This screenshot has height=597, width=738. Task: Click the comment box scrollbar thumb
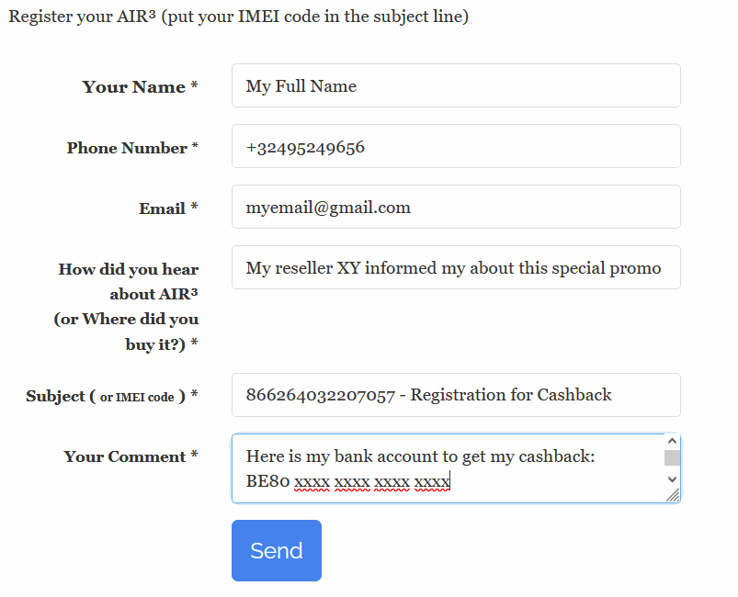670,456
